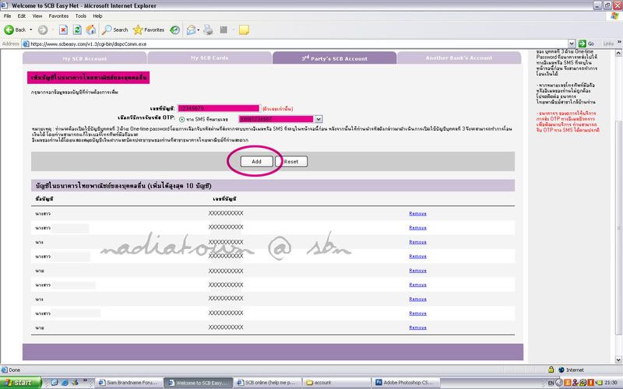Open the File menu
The height and width of the screenshot is (389, 623).
(8, 16)
